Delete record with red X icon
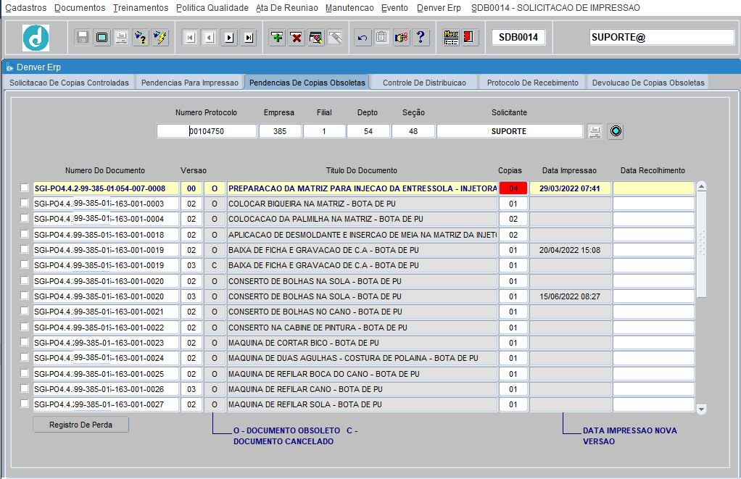This screenshot has width=741, height=479. [297, 37]
